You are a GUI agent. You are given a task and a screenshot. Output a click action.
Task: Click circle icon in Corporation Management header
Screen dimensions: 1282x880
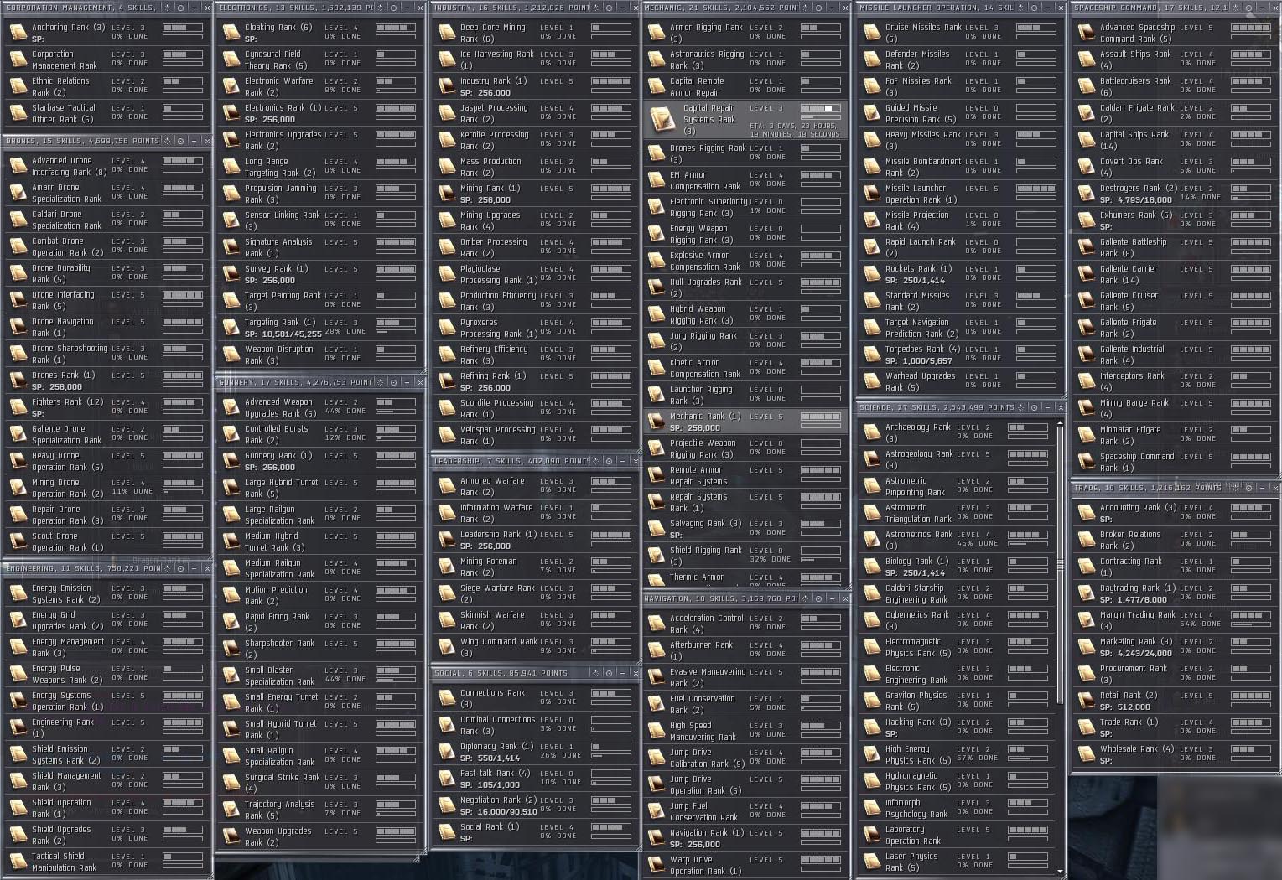click(180, 8)
